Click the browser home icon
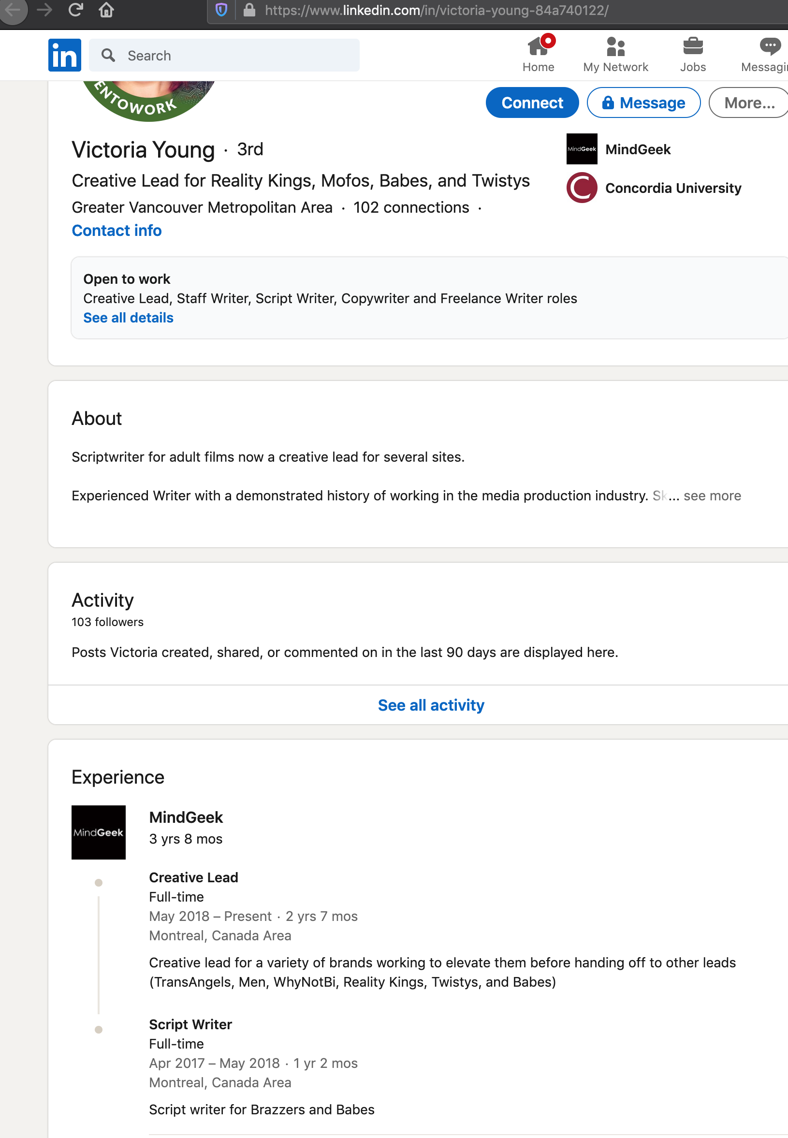The height and width of the screenshot is (1138, 788). [107, 10]
